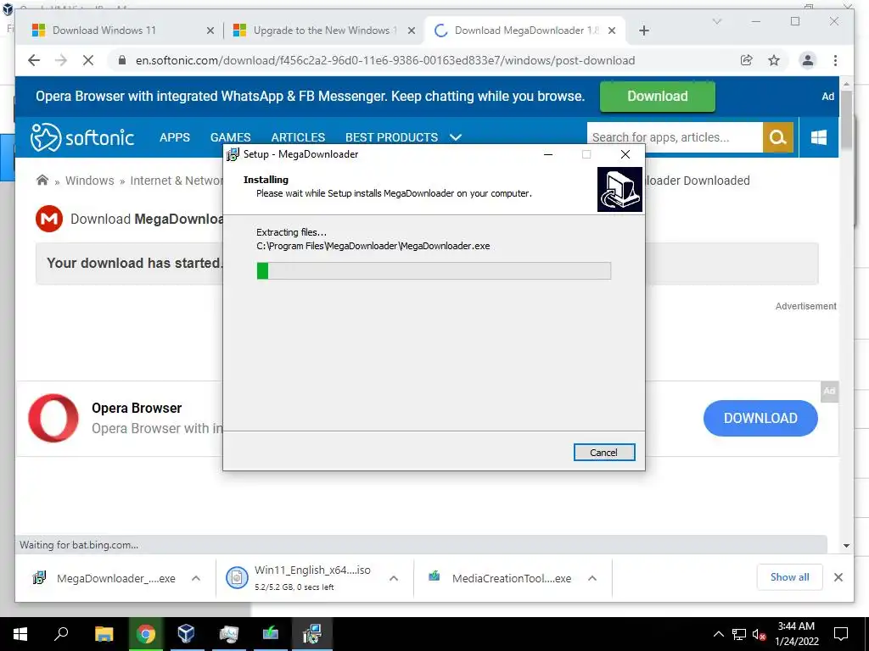Click the green Download button in Opera banner
The height and width of the screenshot is (651, 869).
coord(658,97)
